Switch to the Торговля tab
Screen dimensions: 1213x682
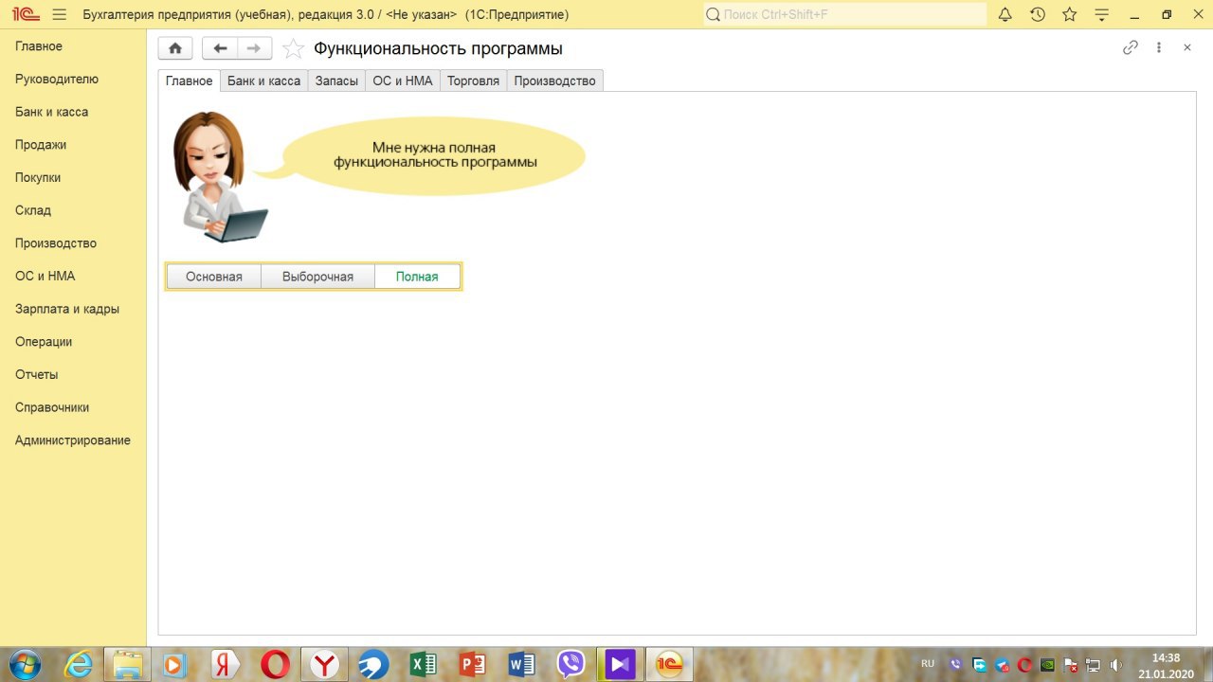(x=473, y=81)
